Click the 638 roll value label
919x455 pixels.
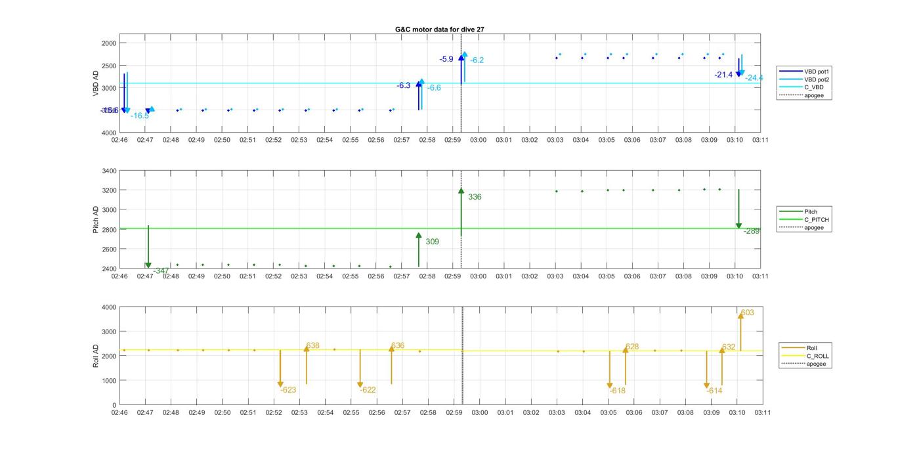pos(313,346)
